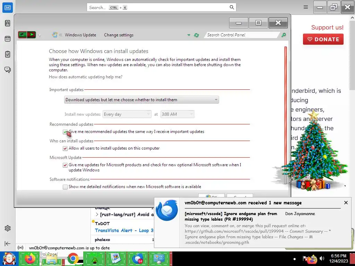355x266 pixels.
Task: Open How does automatic updating help me link
Action: (86, 77)
